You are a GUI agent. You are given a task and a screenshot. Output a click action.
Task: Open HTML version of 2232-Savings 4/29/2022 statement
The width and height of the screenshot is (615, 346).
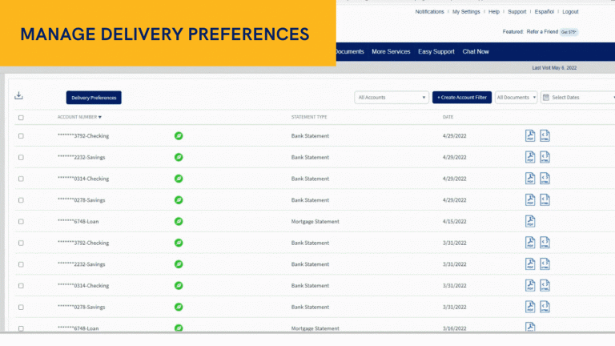(545, 157)
